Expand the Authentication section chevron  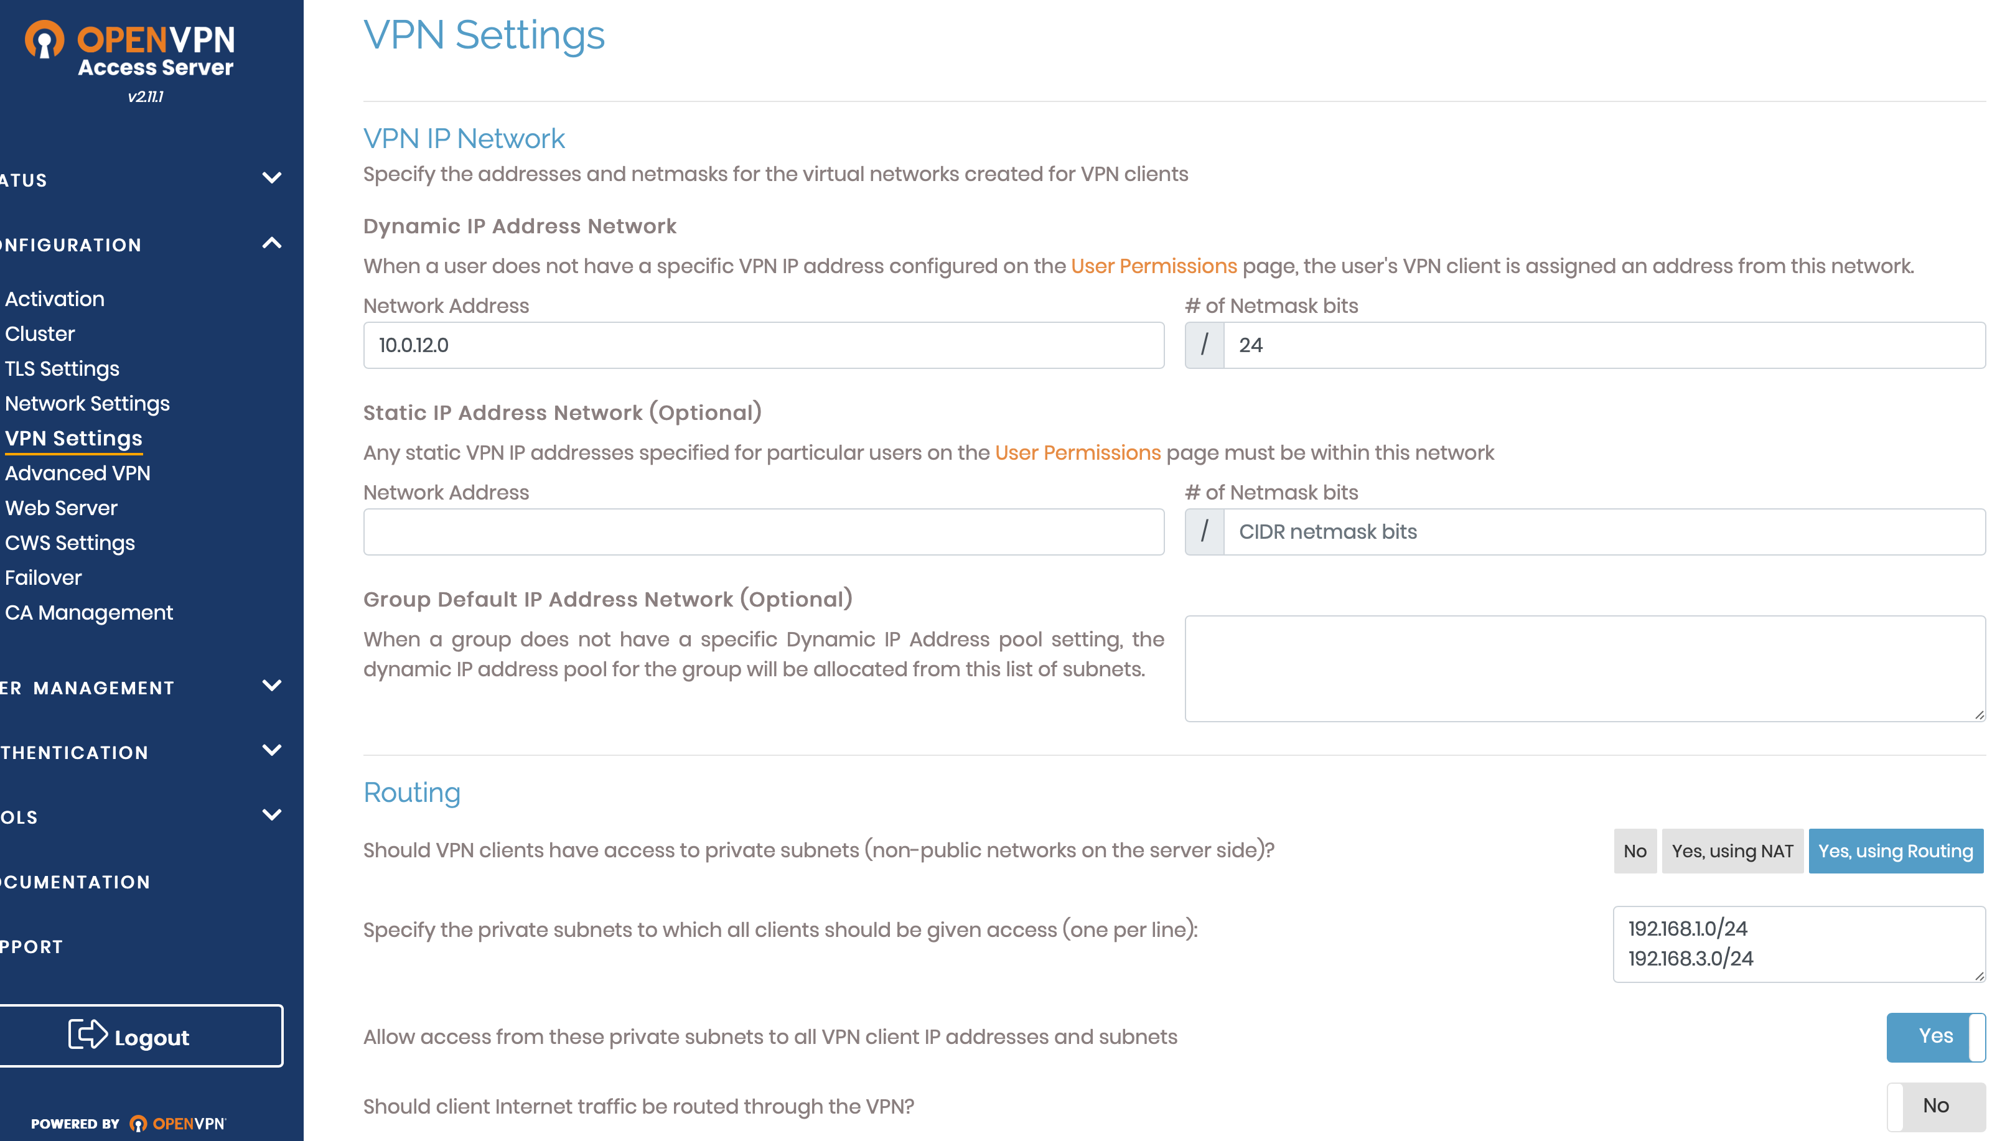click(271, 751)
